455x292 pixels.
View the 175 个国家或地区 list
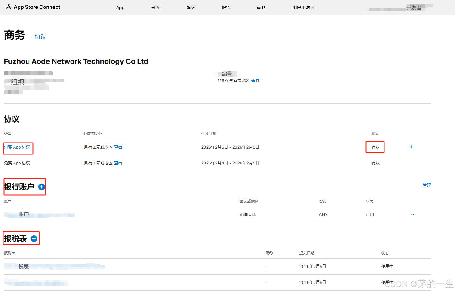pyautogui.click(x=255, y=81)
